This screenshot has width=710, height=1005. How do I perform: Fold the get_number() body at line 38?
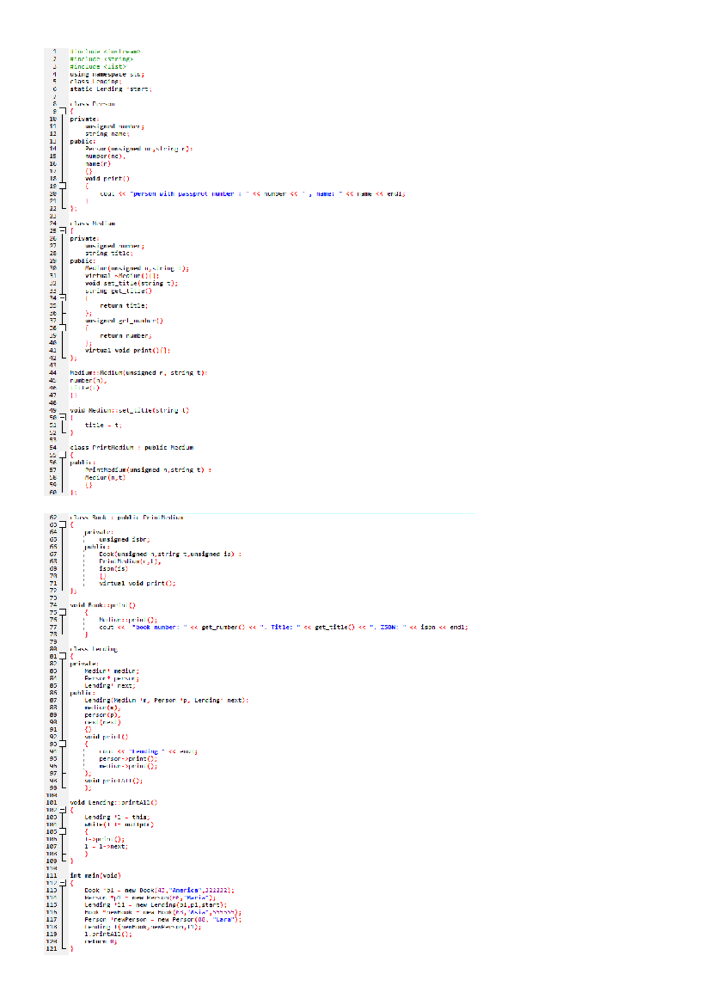click(63, 328)
